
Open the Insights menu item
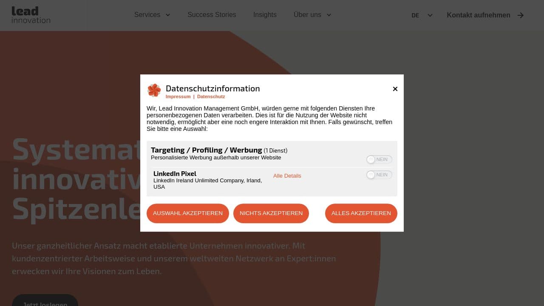point(265,15)
